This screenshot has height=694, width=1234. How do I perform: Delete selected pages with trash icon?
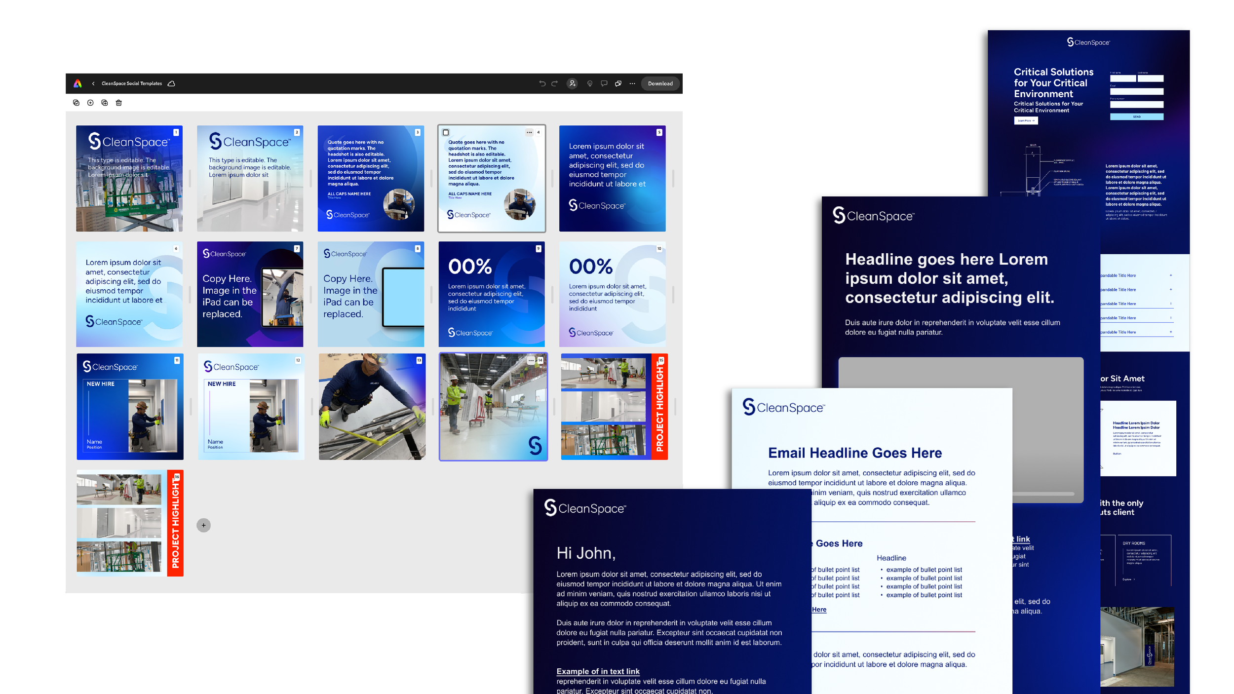[x=118, y=103]
